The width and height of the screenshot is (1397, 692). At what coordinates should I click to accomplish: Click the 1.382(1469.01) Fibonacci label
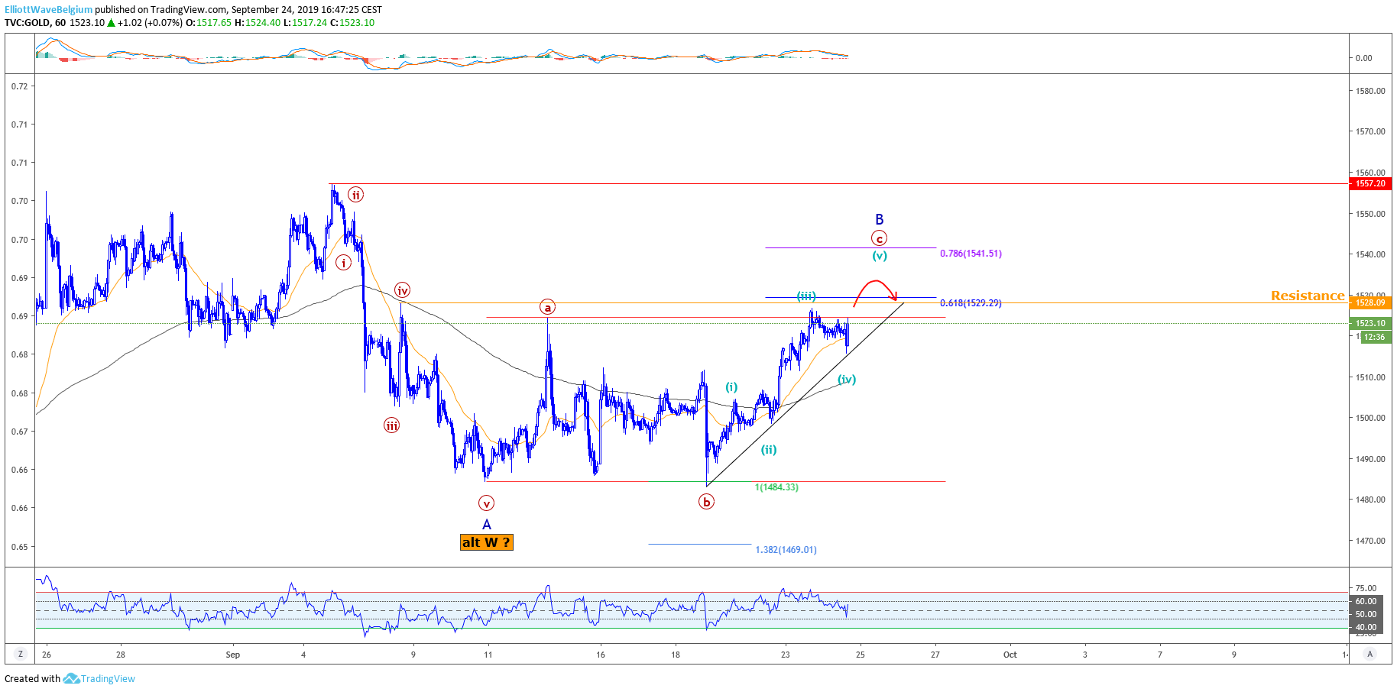tap(786, 550)
